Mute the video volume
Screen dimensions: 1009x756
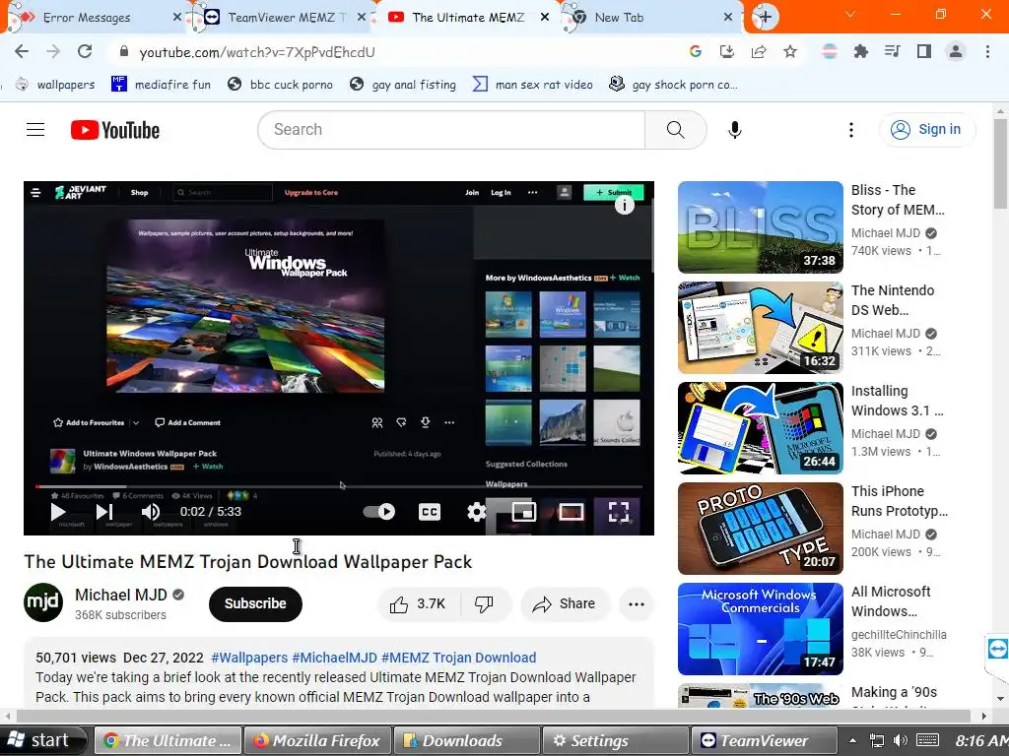151,512
